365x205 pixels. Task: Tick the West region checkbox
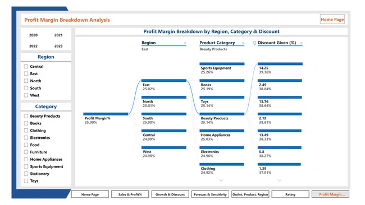point(26,95)
